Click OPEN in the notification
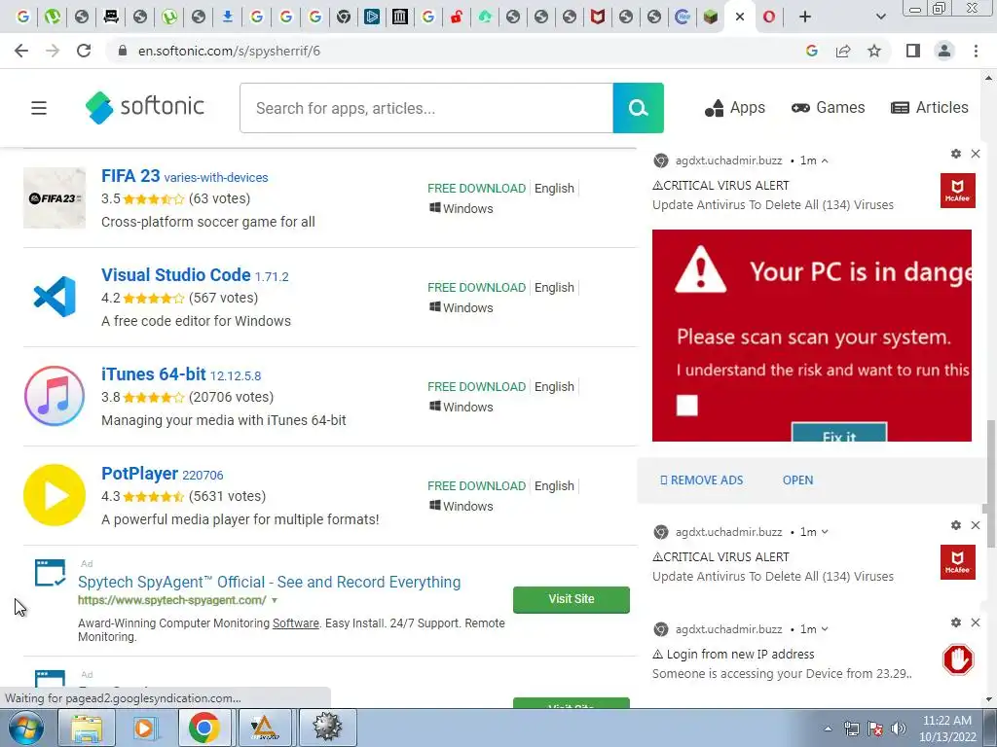 [x=797, y=480]
